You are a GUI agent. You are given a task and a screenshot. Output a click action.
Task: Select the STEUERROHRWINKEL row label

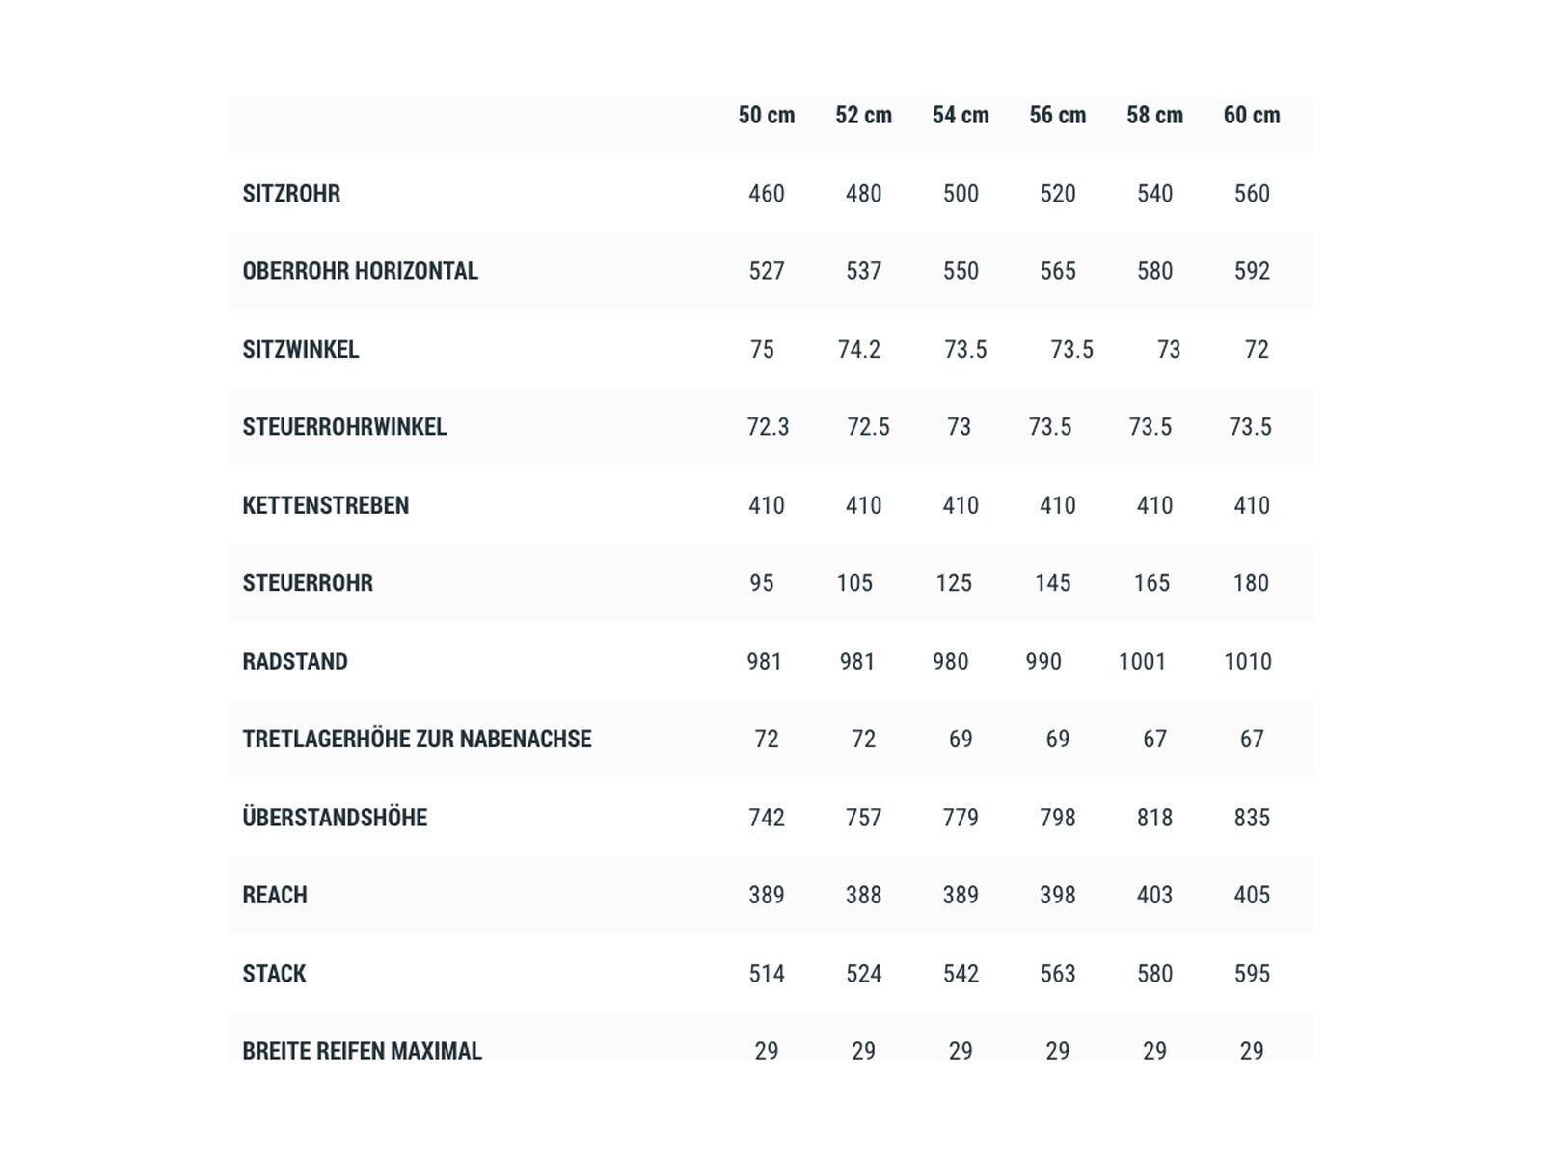344,427
